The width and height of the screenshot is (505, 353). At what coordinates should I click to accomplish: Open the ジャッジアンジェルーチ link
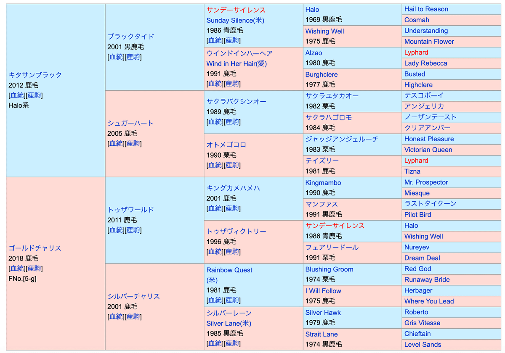click(x=342, y=139)
